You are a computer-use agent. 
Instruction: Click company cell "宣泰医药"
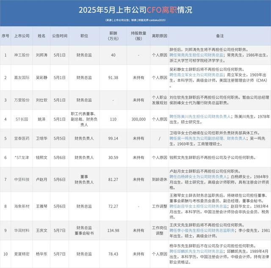pos(22,138)
